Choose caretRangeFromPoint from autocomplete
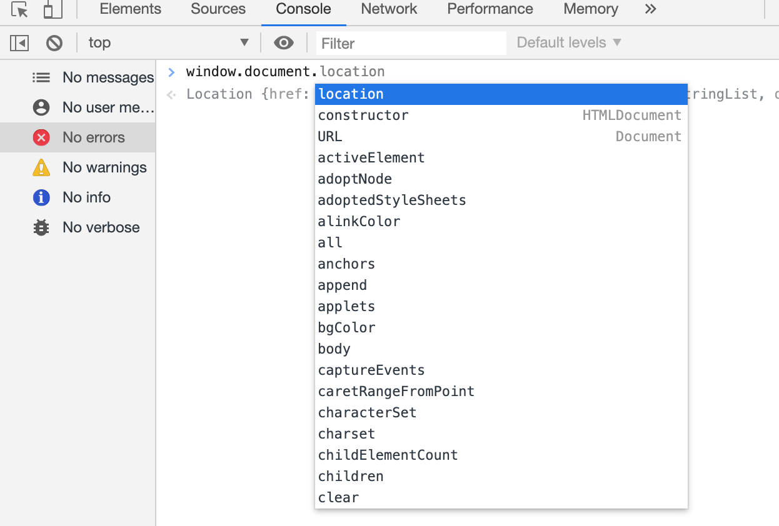Viewport: 779px width, 526px height. click(501, 391)
